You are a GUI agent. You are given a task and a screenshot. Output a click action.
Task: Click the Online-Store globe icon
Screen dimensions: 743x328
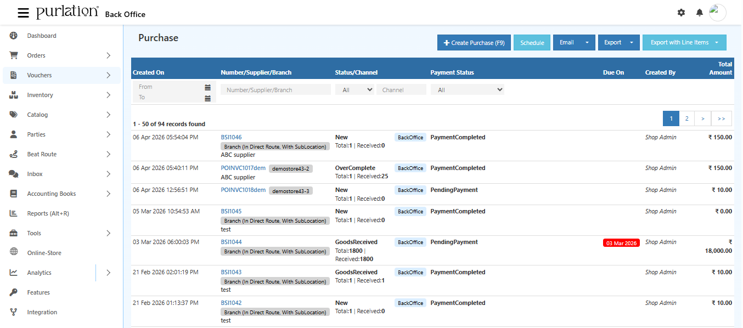13,252
